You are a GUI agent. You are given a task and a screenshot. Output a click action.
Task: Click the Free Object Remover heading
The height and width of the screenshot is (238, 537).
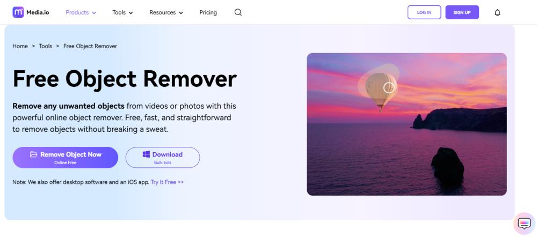pyautogui.click(x=125, y=79)
